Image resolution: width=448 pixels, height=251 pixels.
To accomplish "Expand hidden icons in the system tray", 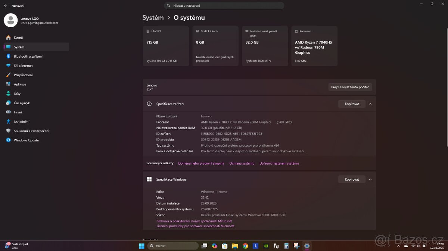I will [x=398, y=246].
